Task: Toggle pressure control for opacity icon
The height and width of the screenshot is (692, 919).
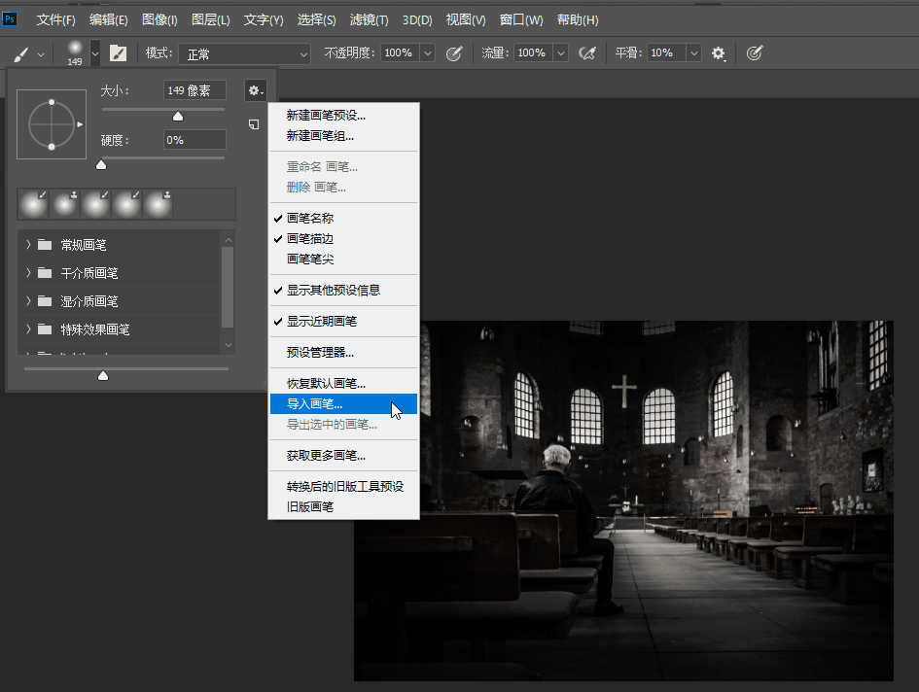Action: coord(453,53)
